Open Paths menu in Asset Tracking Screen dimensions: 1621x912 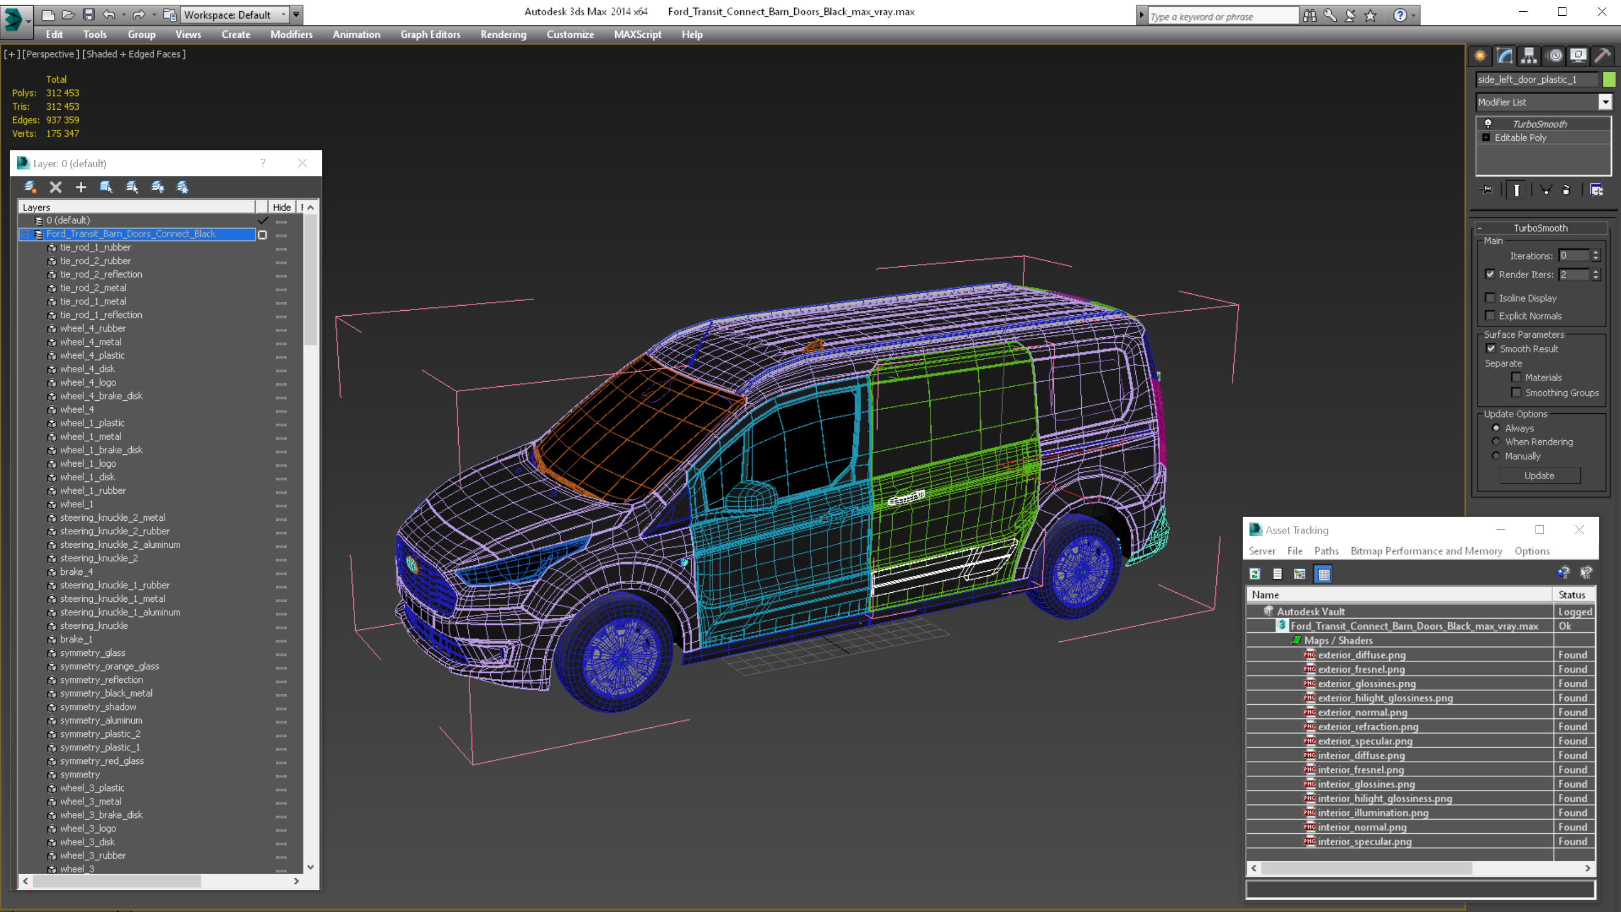1327,551
